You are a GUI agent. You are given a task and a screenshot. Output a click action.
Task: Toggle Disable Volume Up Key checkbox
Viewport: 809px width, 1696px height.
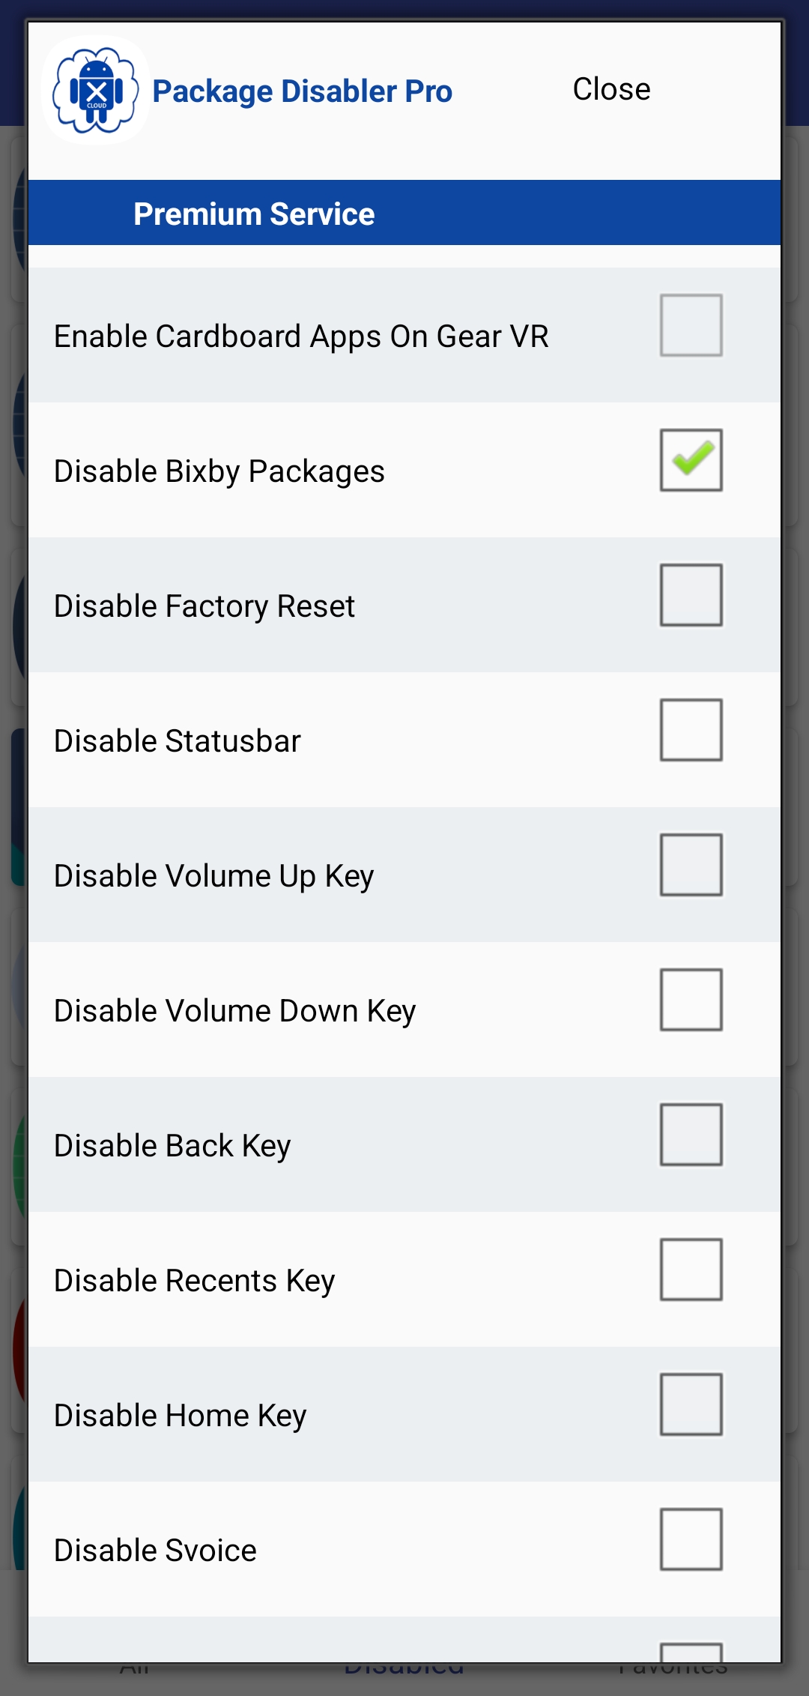coord(691,865)
